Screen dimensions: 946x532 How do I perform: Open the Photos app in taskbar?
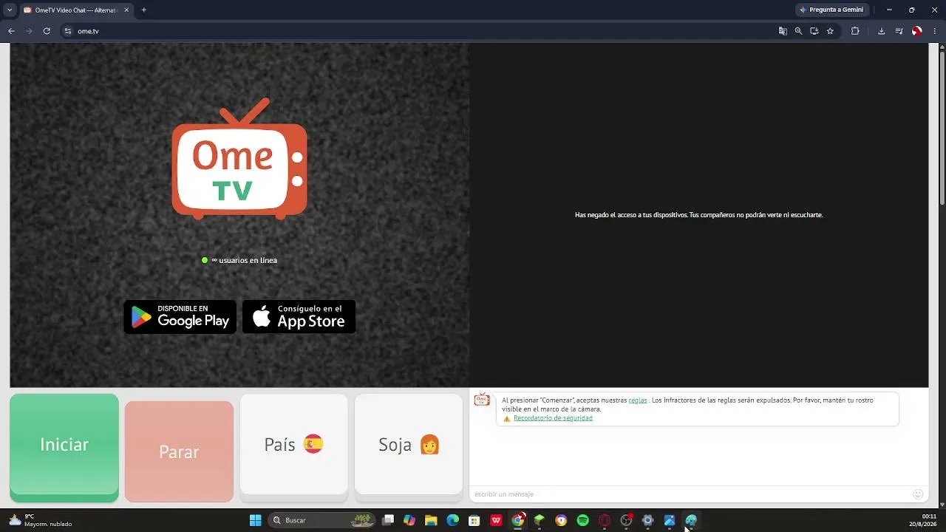pos(670,520)
